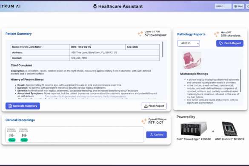Click the second recording's waveform icon
Screen dimensions: 249x166
(x=24, y=135)
